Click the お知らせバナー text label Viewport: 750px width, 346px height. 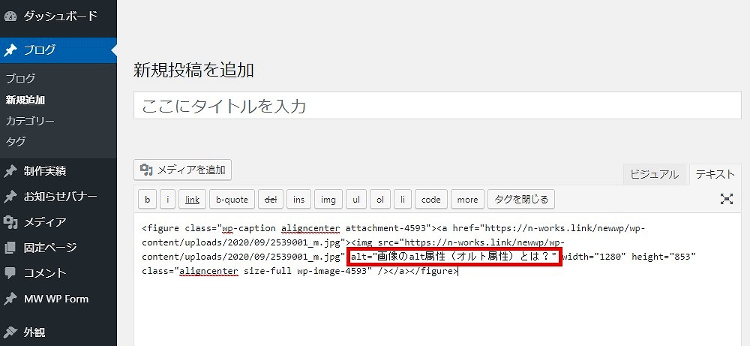pos(60,197)
